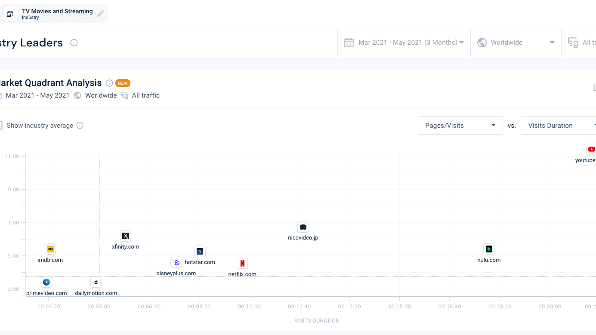This screenshot has height=335, width=596.
Task: Click the VISITS DURATION axis title
Action: pyautogui.click(x=317, y=321)
